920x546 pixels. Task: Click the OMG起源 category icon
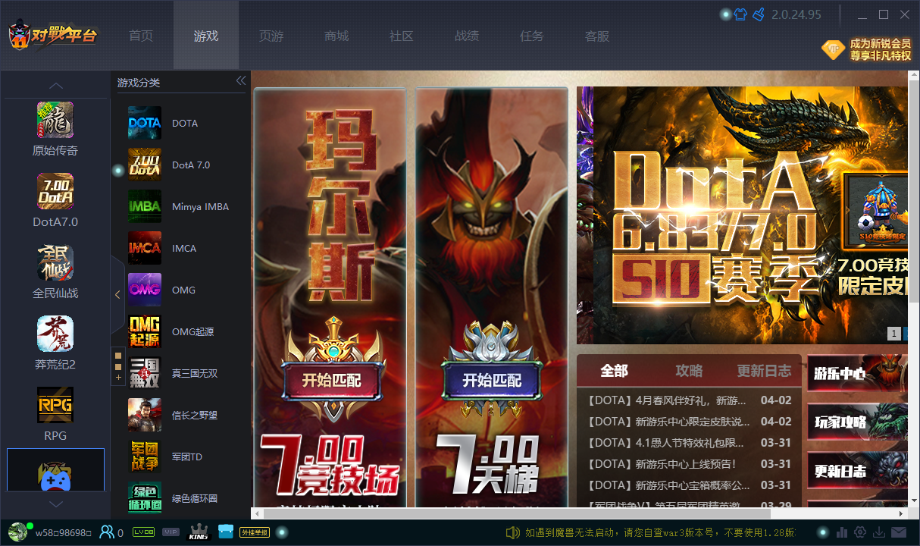145,331
